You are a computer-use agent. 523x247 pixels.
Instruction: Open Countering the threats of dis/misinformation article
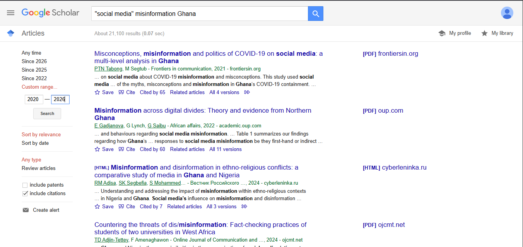[x=200, y=228]
